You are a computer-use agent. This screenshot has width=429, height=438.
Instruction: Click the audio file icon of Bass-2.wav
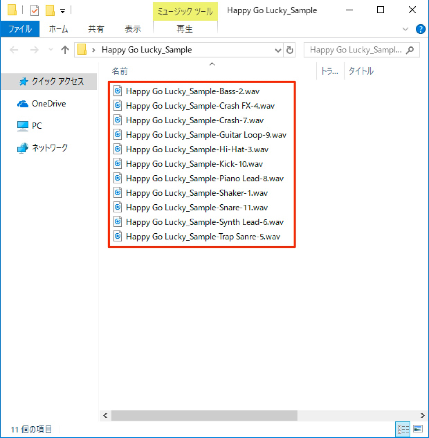click(118, 91)
